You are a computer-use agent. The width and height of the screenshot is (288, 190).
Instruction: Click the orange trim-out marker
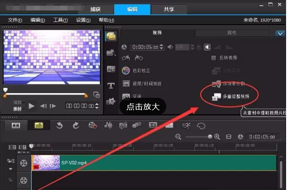pos(86,95)
